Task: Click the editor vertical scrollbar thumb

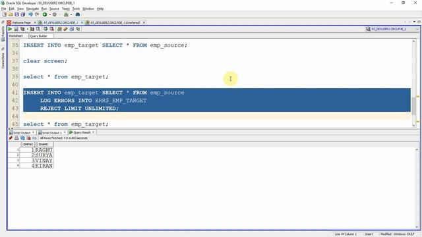Action: [414, 106]
